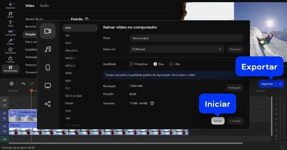
Task: Expand the Salvar em folder dropdown
Action: [220, 49]
